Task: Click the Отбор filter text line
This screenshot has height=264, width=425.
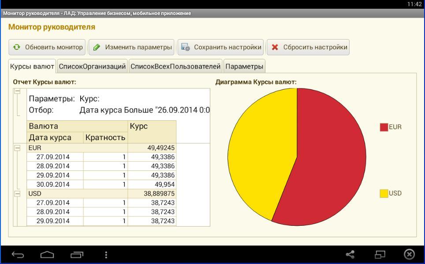Action: (x=119, y=110)
